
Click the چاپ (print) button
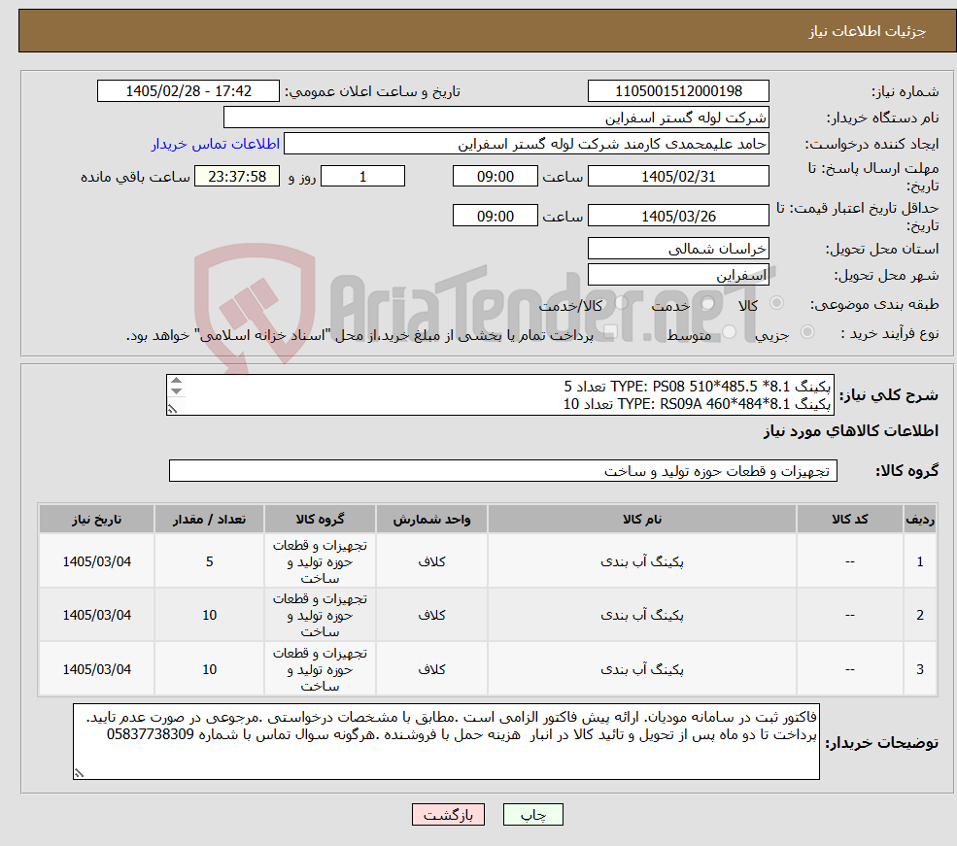click(532, 814)
